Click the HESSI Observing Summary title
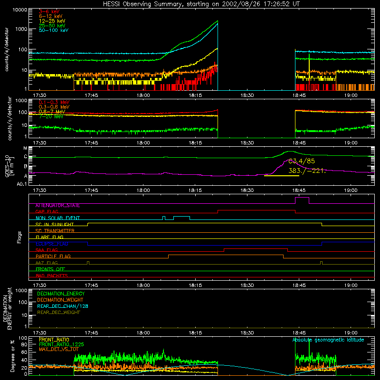The height and width of the screenshot is (380, 380). 201,4
